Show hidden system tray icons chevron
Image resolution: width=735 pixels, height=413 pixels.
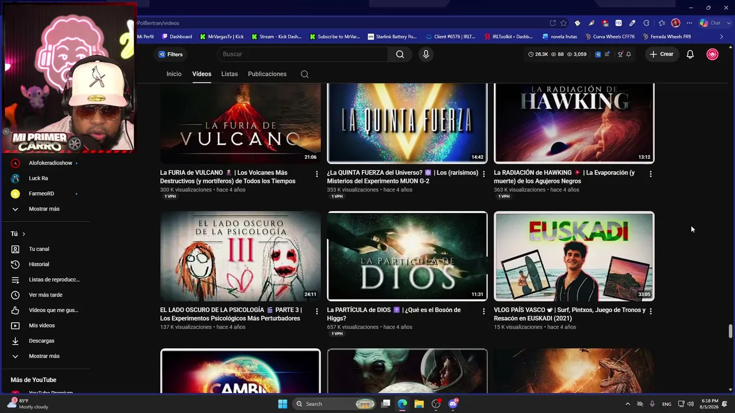pyautogui.click(x=627, y=404)
